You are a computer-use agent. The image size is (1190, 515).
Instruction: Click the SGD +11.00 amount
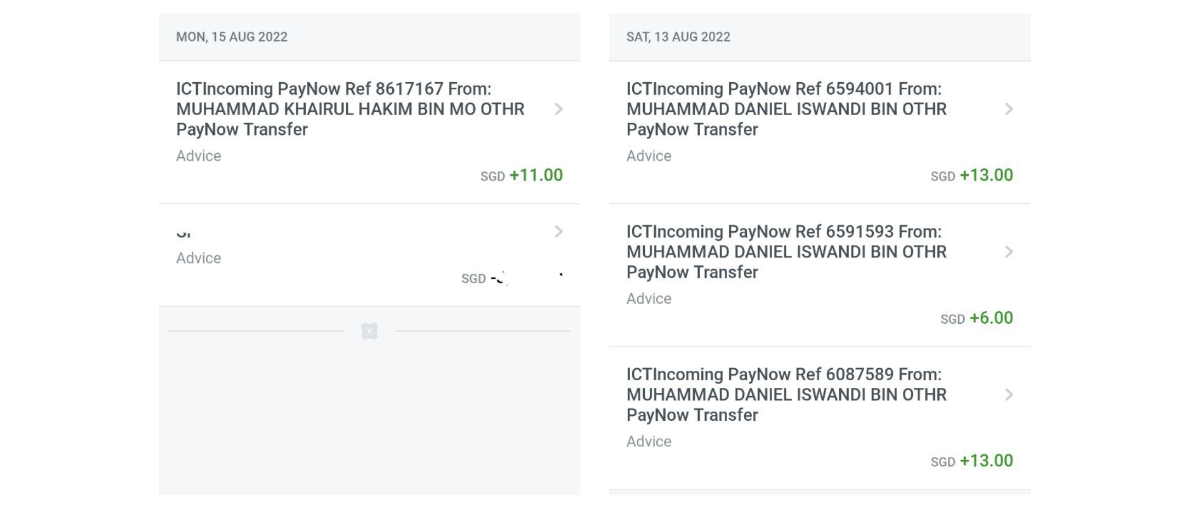[522, 175]
